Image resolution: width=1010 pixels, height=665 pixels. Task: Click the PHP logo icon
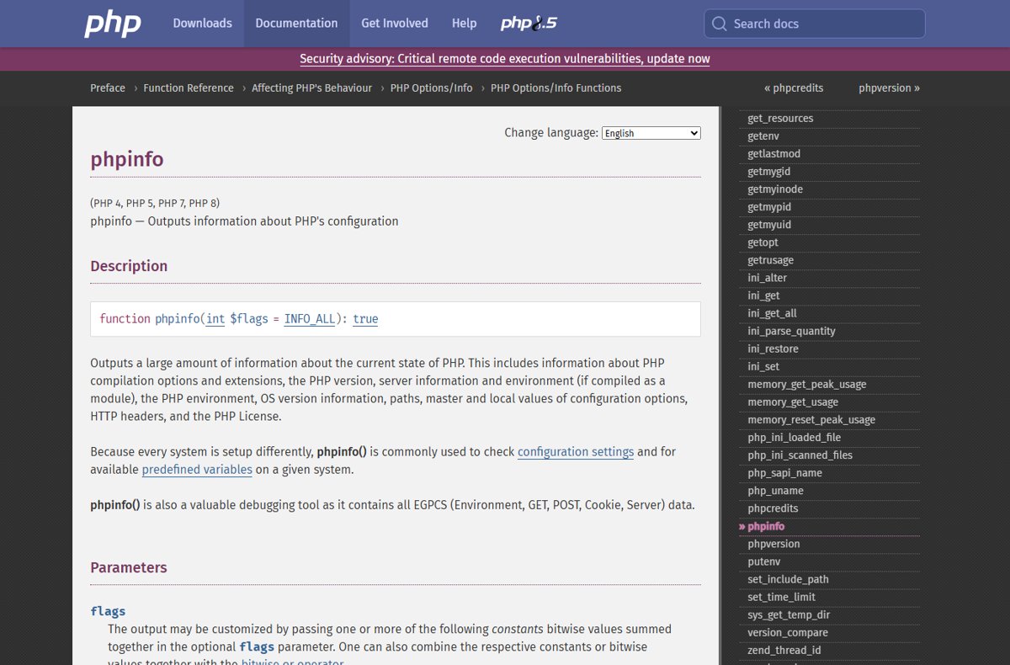click(x=113, y=24)
